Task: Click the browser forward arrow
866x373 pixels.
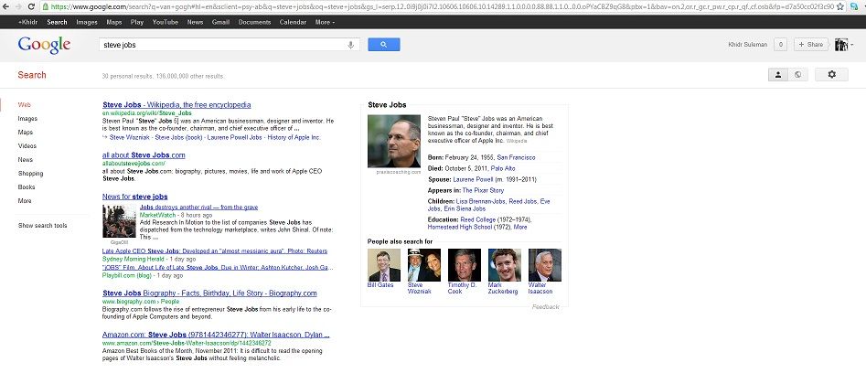Action: 19,6
